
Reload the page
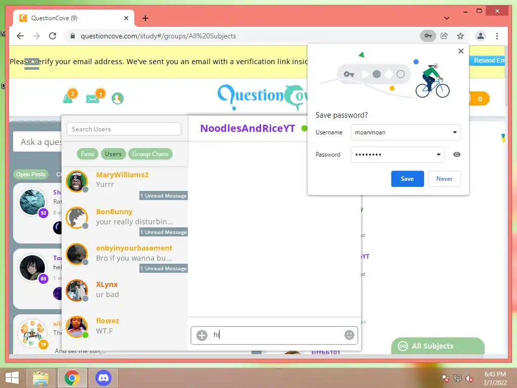point(53,36)
